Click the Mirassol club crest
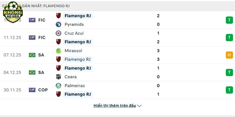This screenshot has width=235, height=117. tap(58, 51)
